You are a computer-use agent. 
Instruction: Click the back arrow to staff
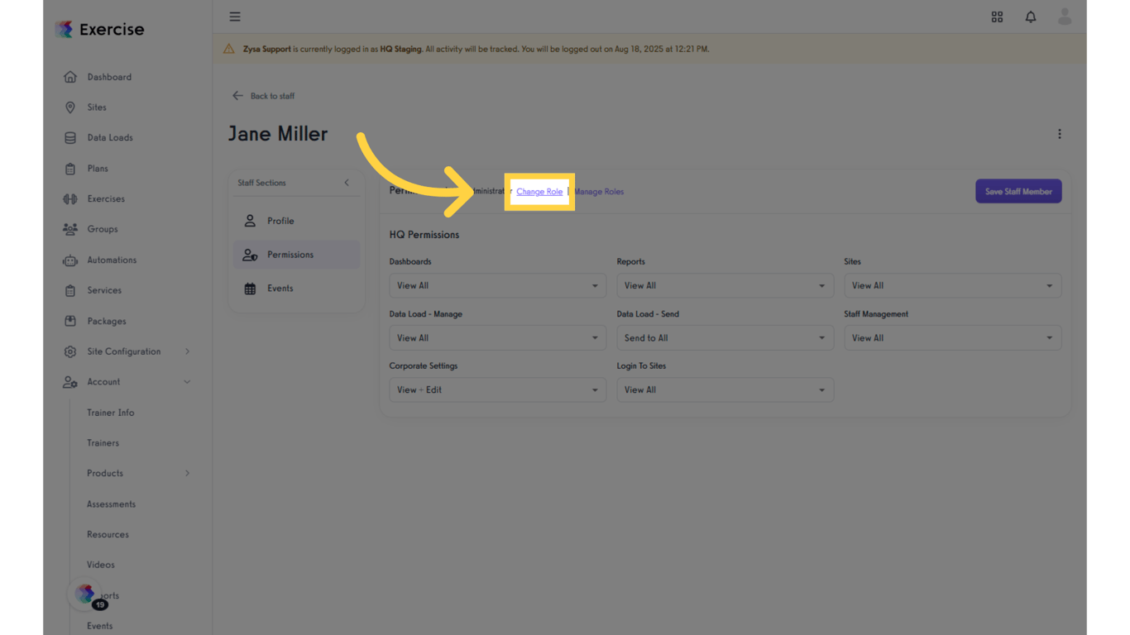coord(238,96)
